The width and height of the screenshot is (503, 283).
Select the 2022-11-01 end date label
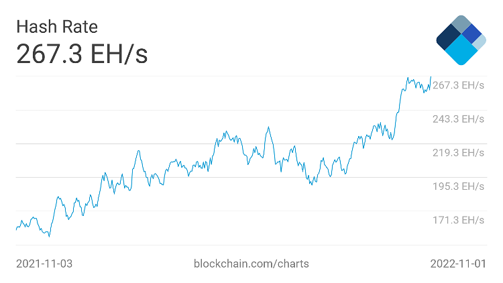pyautogui.click(x=458, y=264)
